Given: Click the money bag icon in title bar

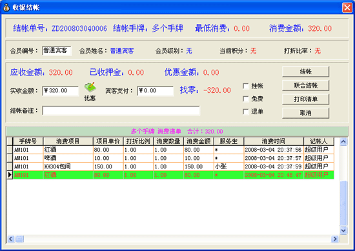Looking at the screenshot, I should [x=6, y=8].
